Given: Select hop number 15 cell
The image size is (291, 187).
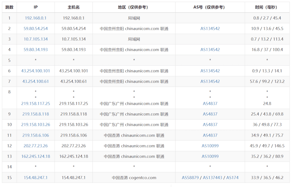Looking at the screenshot, I should click(x=9, y=178).
